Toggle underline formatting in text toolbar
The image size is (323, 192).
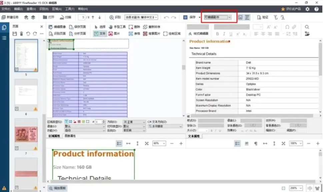click(231, 34)
